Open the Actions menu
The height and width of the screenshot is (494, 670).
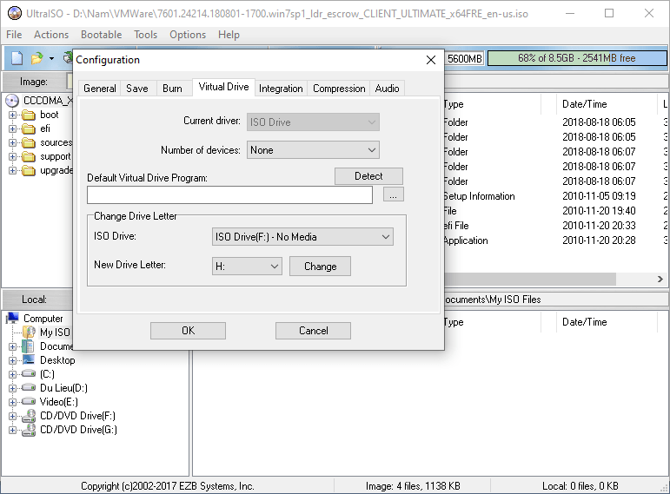[51, 35]
